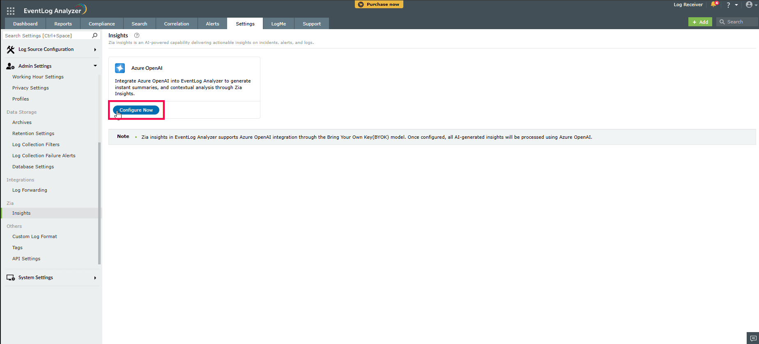Switch to the Dashboard tab
This screenshot has height=344, width=759.
point(25,23)
